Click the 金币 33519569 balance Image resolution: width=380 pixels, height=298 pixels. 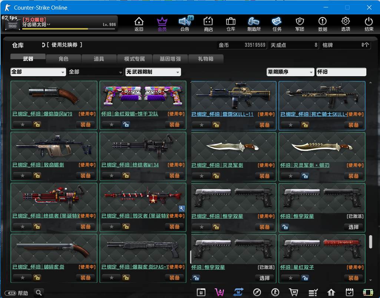[242, 45]
